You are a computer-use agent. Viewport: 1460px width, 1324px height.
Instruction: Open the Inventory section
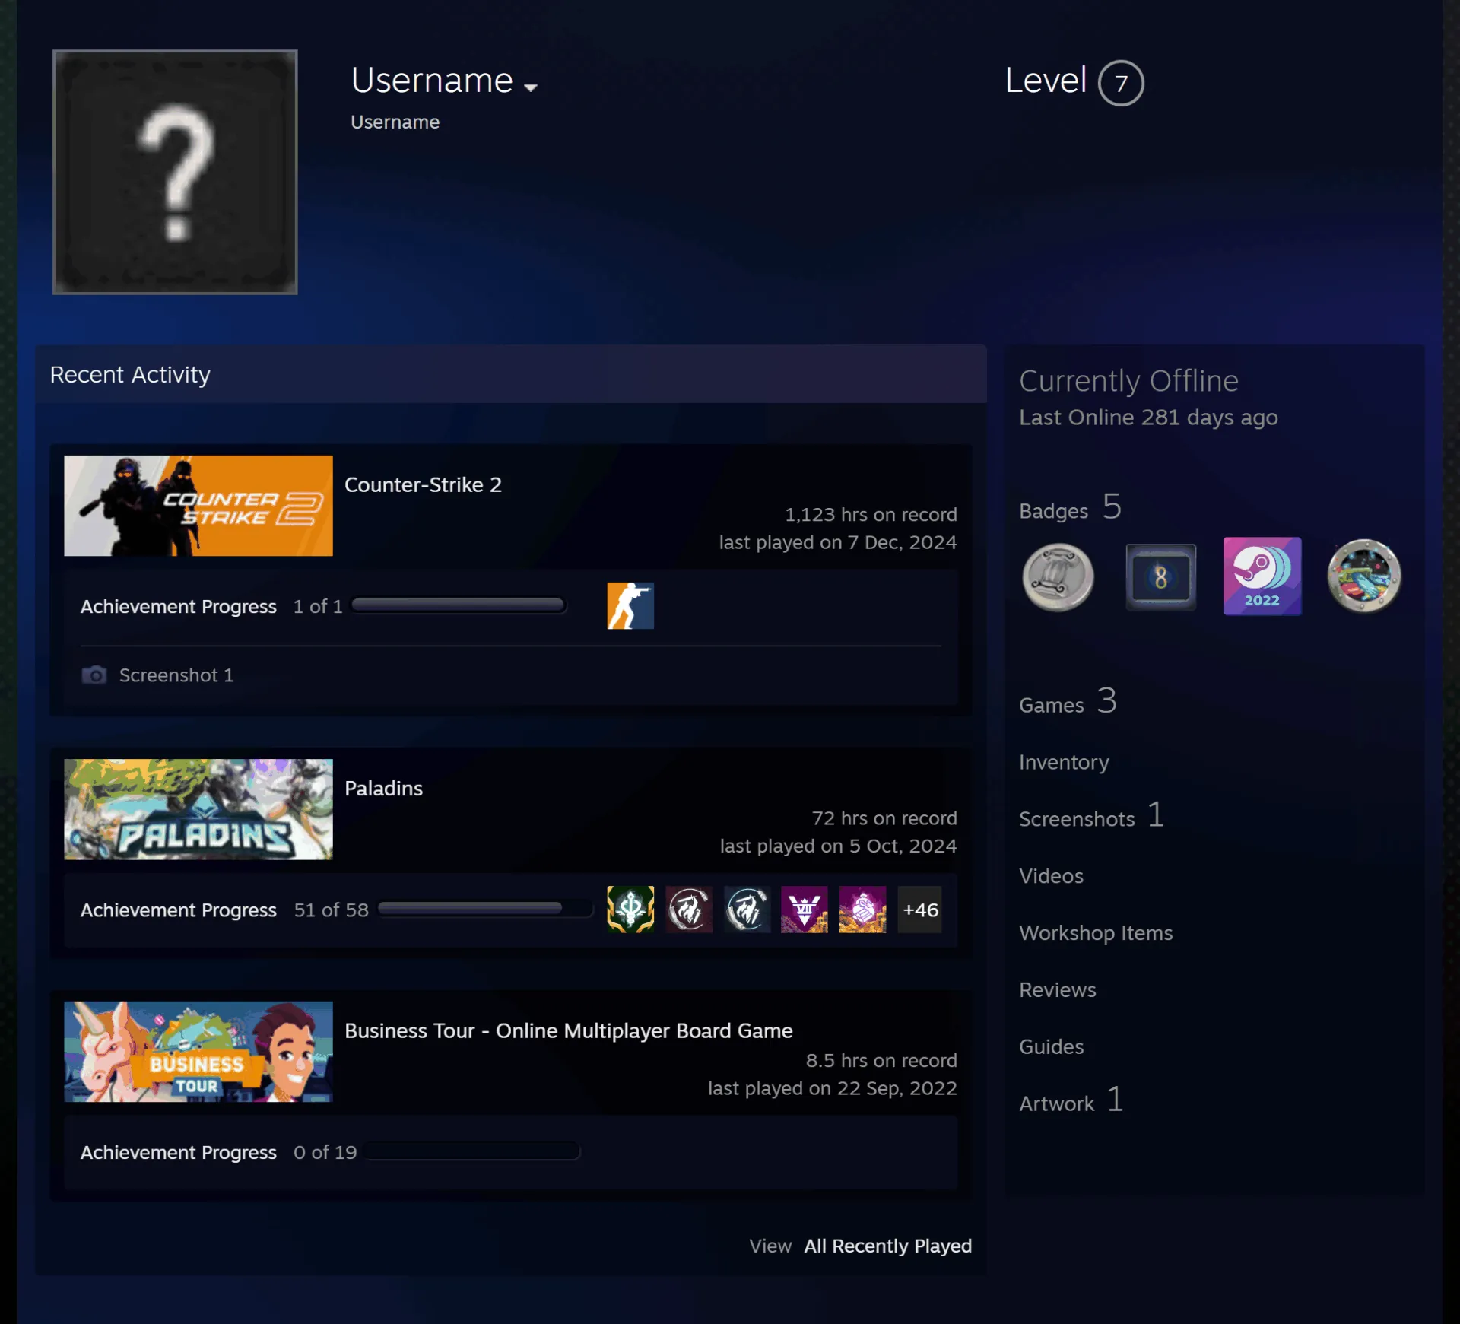click(x=1063, y=761)
